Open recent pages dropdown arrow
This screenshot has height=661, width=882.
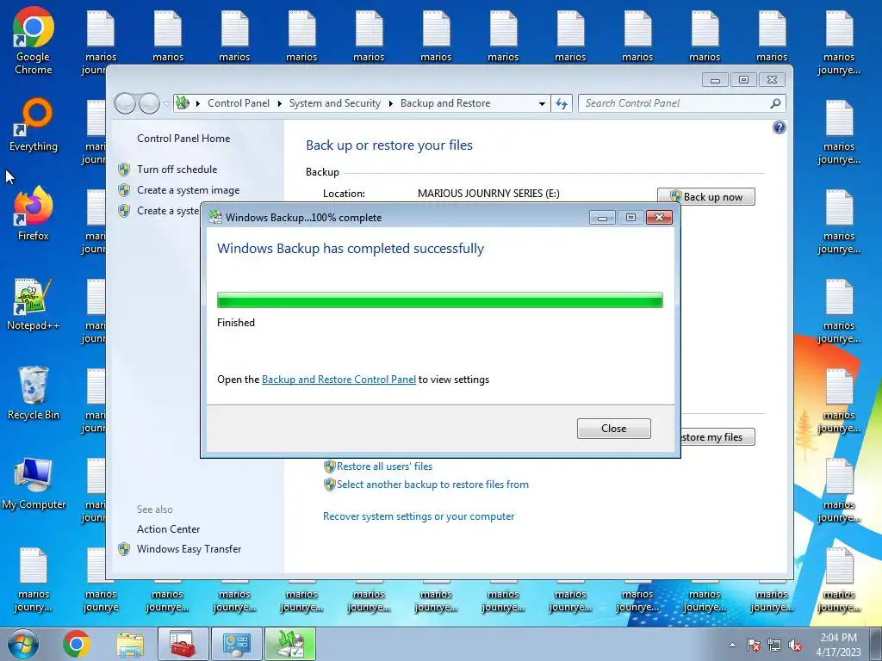(166, 104)
